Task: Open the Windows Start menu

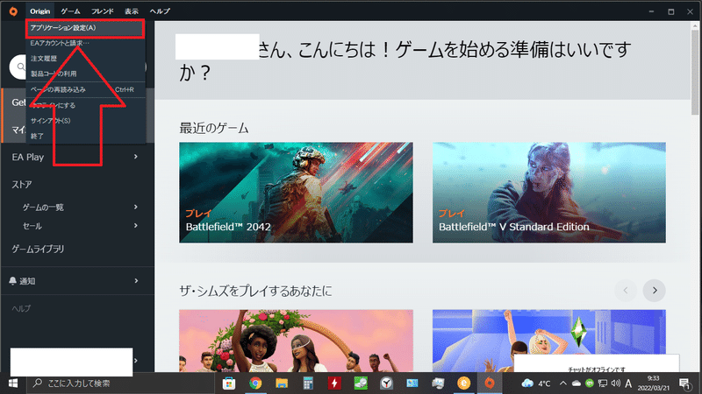Action: tap(13, 383)
